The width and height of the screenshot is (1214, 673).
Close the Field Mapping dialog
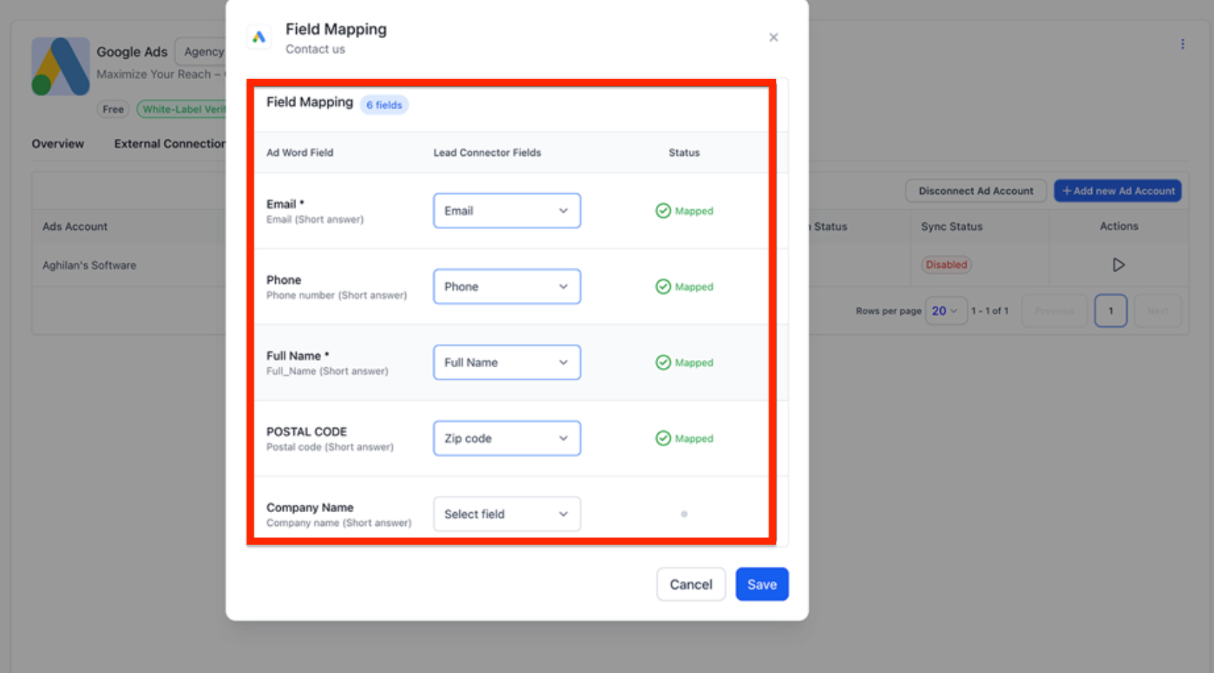coord(773,37)
